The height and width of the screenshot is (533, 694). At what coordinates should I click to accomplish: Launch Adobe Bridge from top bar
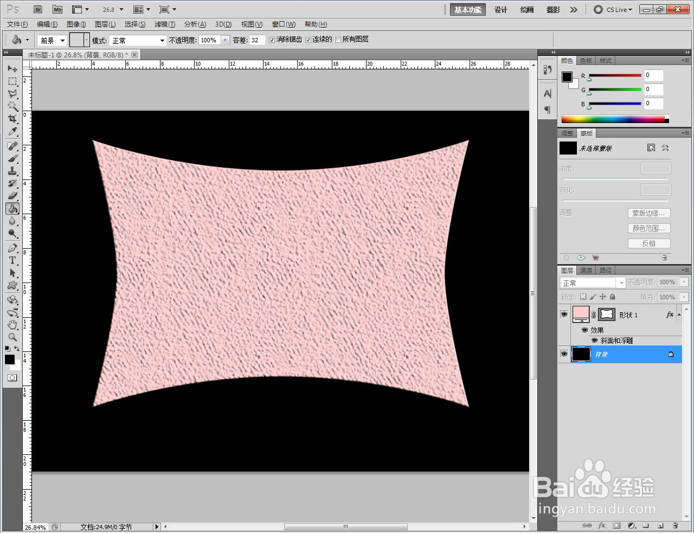pyautogui.click(x=37, y=10)
